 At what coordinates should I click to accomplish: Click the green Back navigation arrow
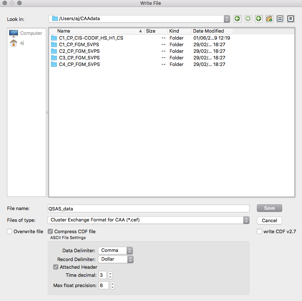pos(237,19)
